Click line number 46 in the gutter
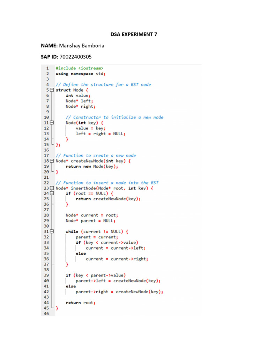 [x=46, y=314]
